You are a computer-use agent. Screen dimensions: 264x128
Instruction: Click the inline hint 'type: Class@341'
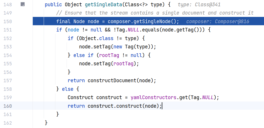[x=199, y=4]
